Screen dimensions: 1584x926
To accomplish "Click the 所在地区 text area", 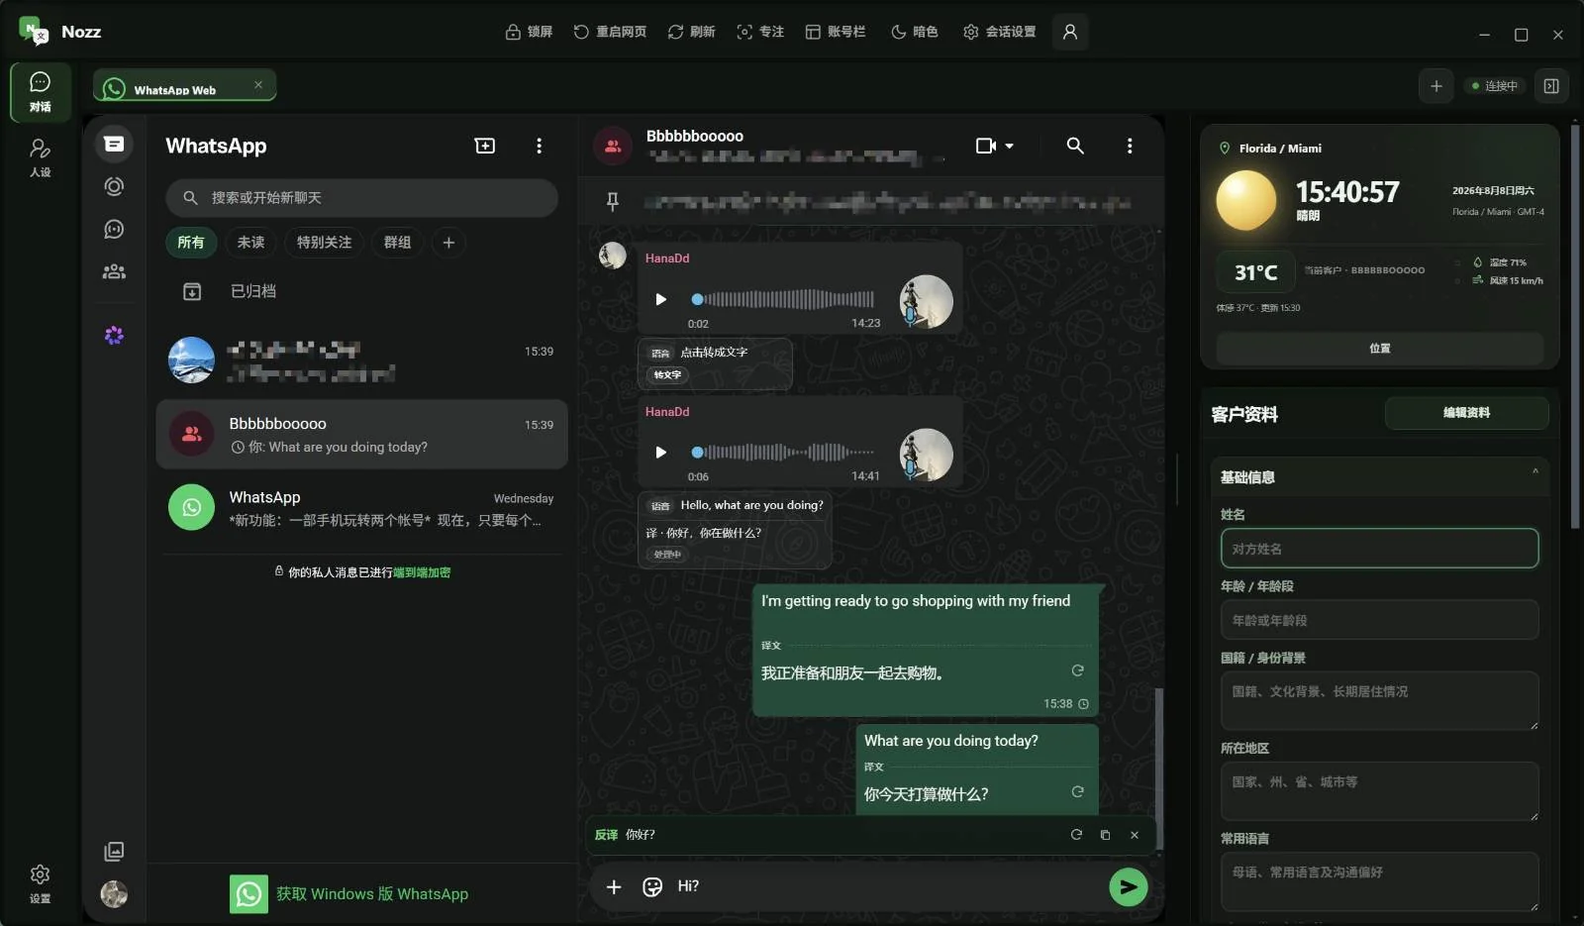I will 1379,791.
